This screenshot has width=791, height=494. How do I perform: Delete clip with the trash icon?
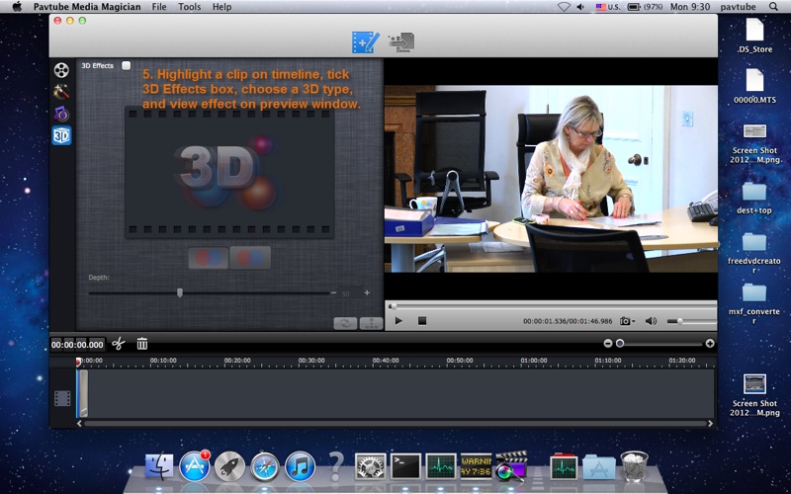pyautogui.click(x=142, y=344)
